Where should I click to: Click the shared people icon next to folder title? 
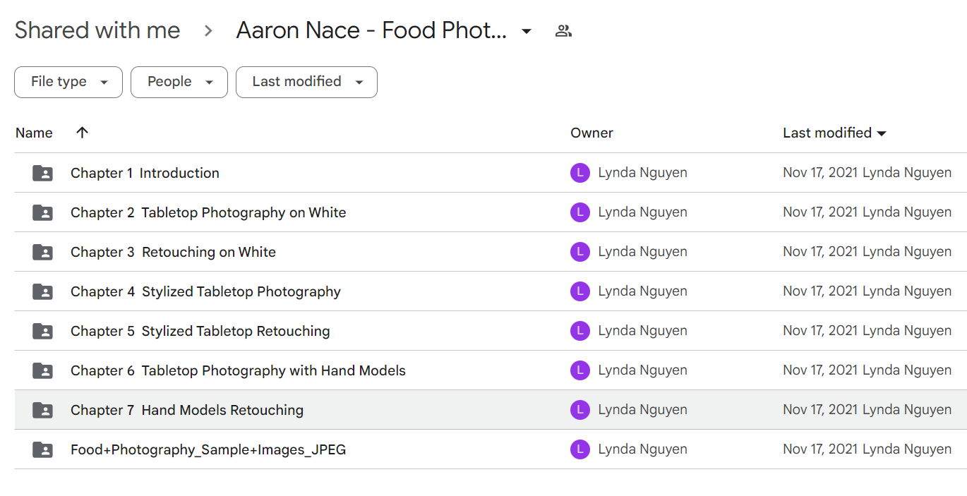pos(563,31)
